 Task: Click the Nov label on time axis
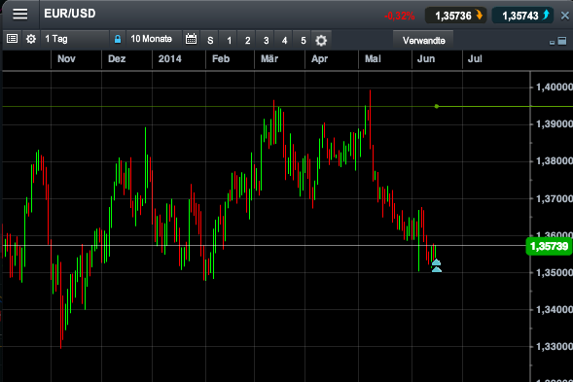click(66, 58)
